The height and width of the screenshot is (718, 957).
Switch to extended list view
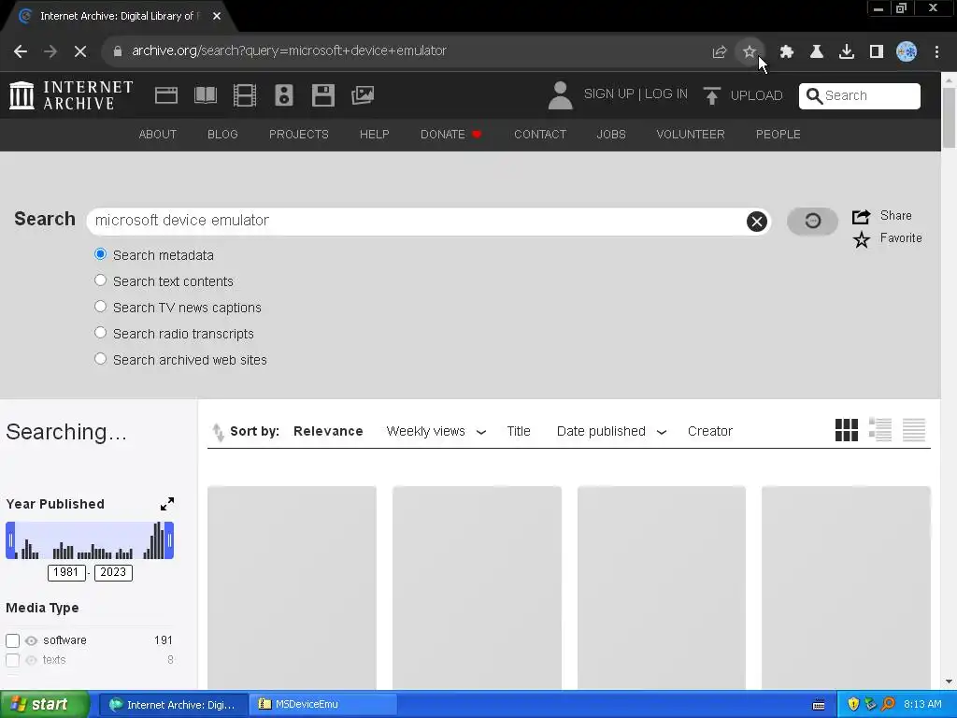pyautogui.click(x=880, y=430)
